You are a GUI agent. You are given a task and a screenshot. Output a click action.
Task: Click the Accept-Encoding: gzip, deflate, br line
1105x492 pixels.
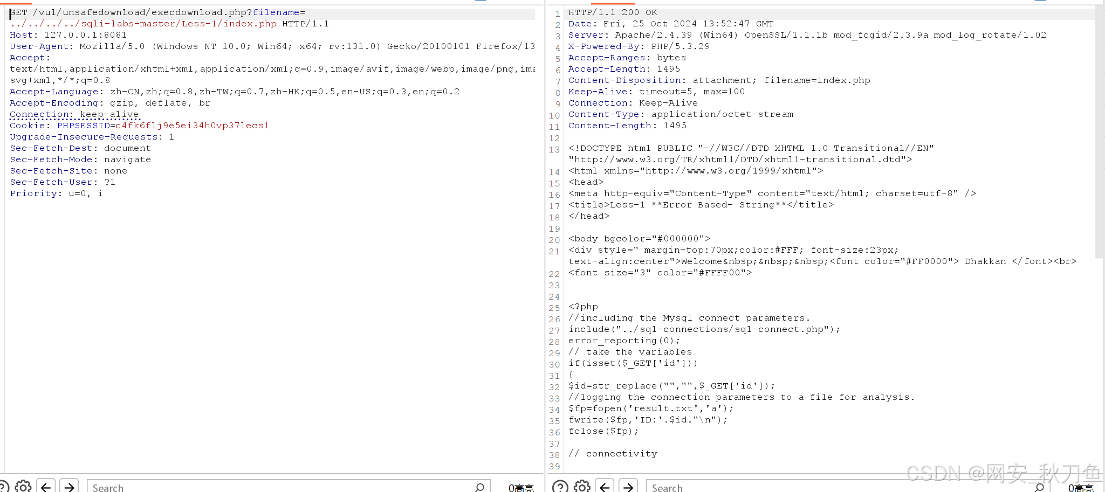click(110, 103)
